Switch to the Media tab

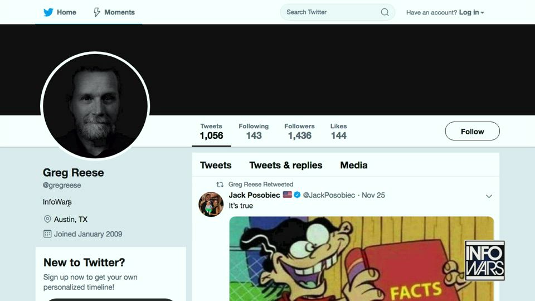point(354,165)
